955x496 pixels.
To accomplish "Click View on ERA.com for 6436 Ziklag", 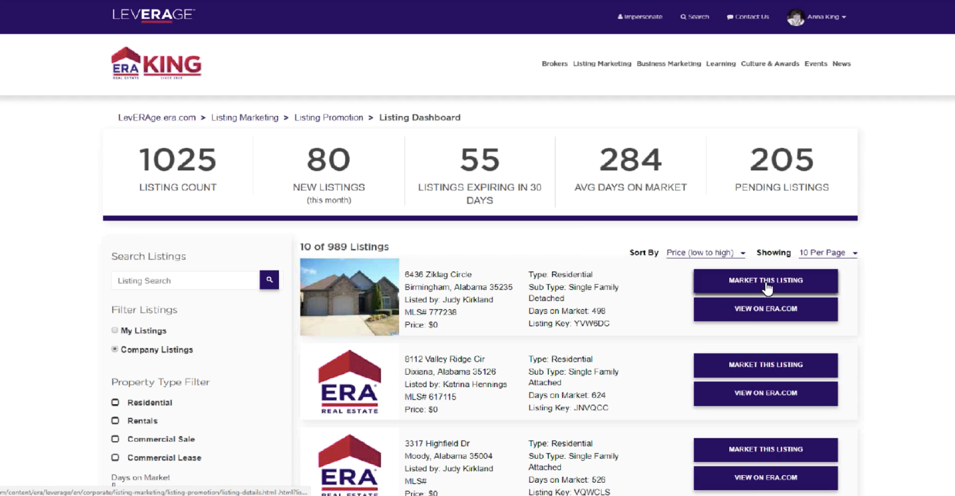I will pyautogui.click(x=765, y=309).
